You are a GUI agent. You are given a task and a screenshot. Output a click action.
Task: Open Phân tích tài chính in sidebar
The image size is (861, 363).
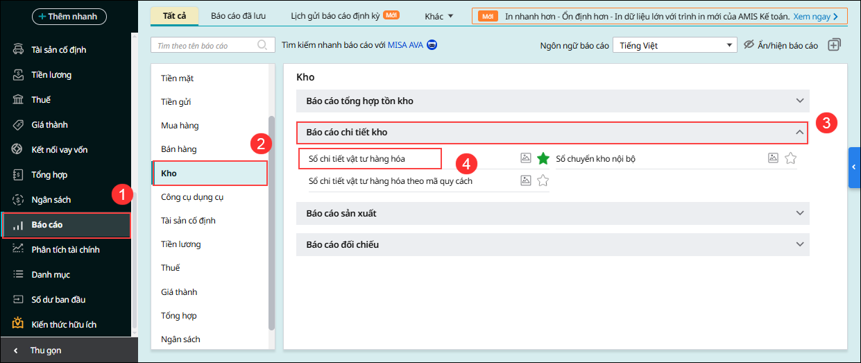pos(65,249)
